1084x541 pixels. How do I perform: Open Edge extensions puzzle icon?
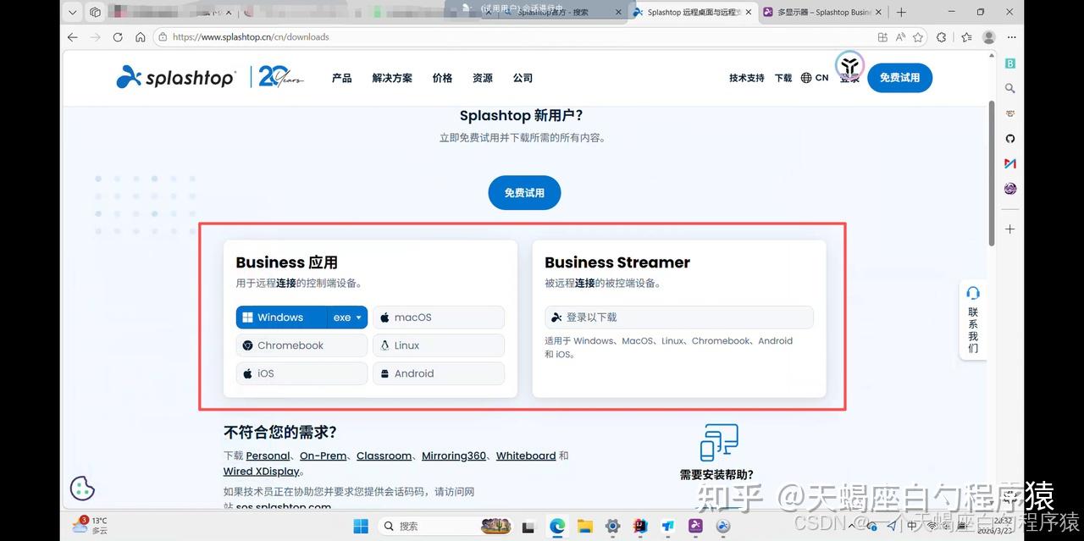[x=942, y=37]
